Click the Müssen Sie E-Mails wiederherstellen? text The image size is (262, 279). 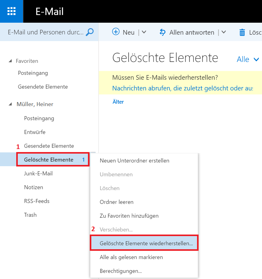click(x=165, y=78)
